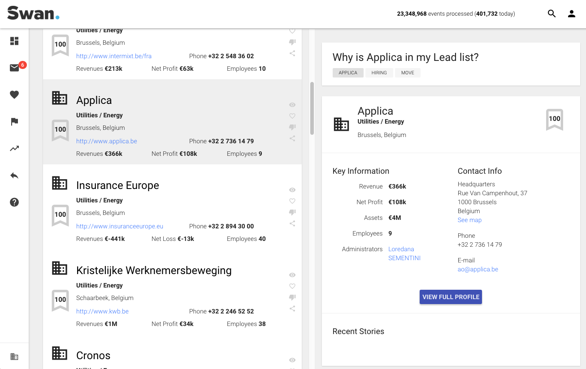Image resolution: width=586 pixels, height=369 pixels.
Task: Click the building icon in Applica detail card
Action: click(x=341, y=124)
